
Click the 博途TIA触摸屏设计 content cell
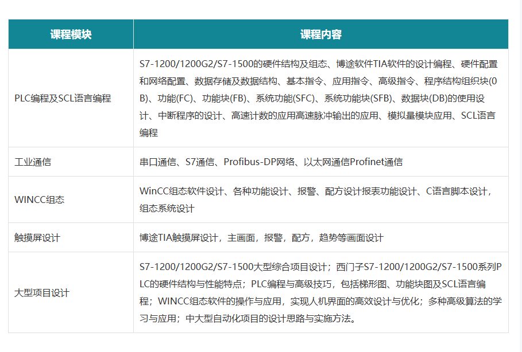click(321, 238)
